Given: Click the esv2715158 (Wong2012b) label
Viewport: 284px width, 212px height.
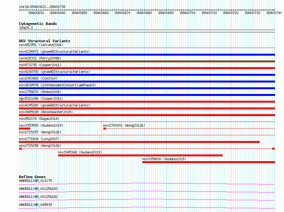Looking at the screenshot, I should (x=40, y=145).
